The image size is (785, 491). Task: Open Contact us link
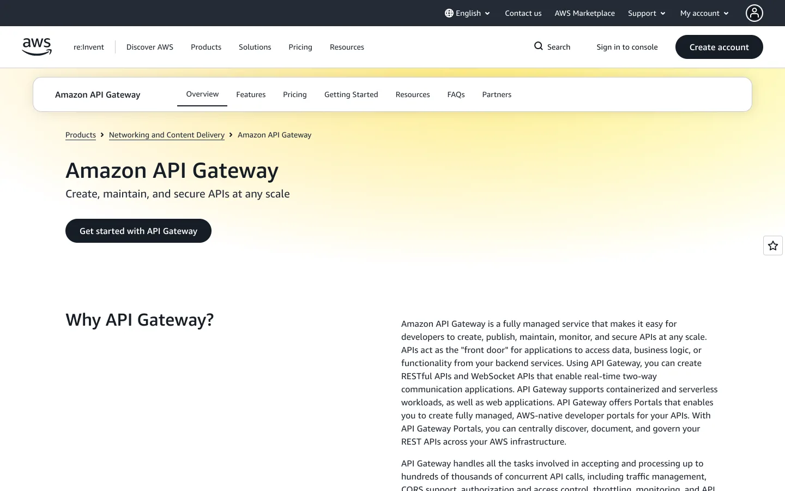tap(523, 13)
